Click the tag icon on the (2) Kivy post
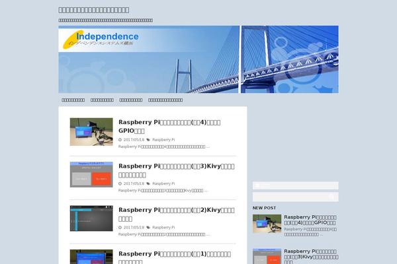This screenshot has height=264, width=397. point(148,228)
